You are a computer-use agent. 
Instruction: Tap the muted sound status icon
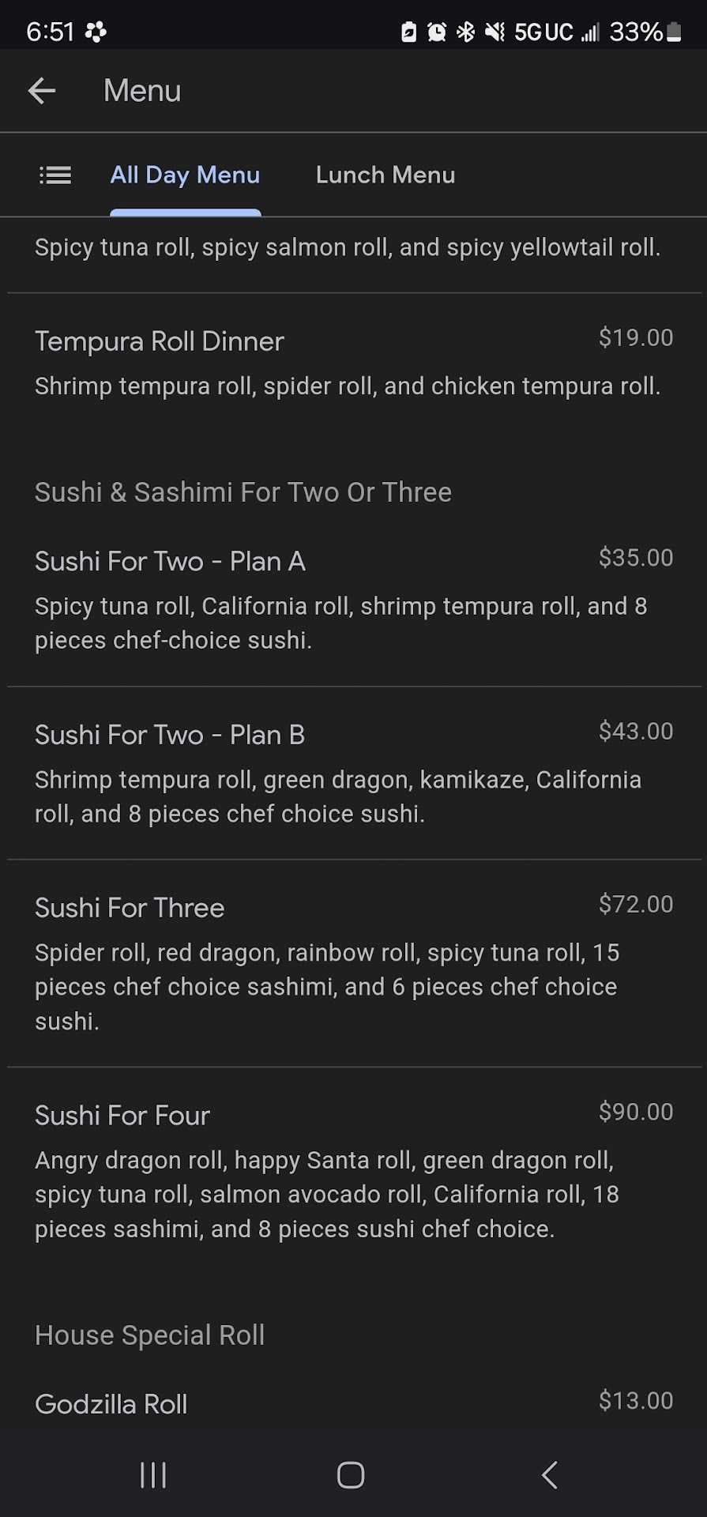[495, 32]
